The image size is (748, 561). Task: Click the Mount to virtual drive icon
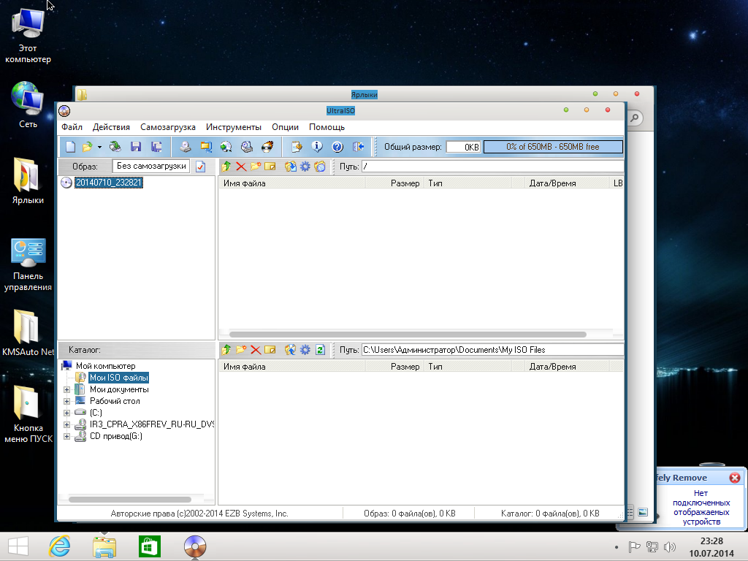pyautogui.click(x=247, y=147)
